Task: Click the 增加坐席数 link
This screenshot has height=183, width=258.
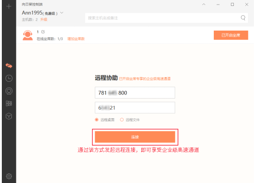Action: coord(76,39)
